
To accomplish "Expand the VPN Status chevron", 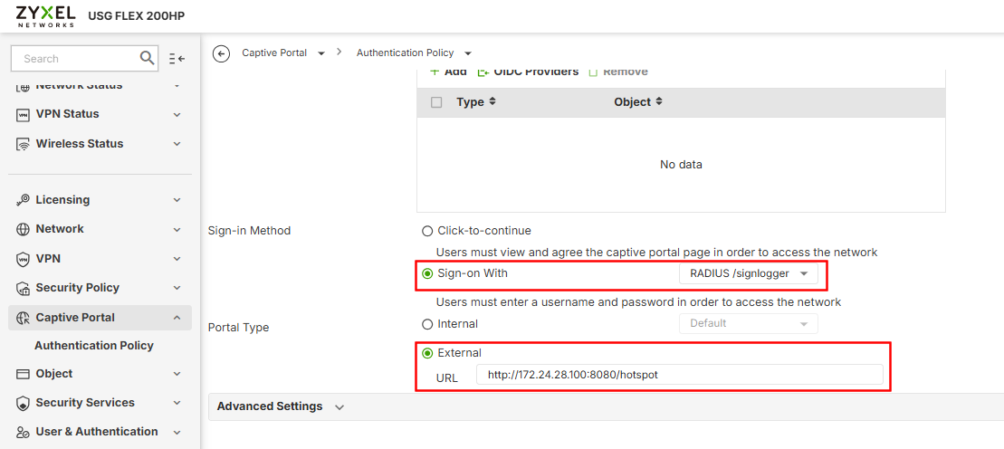I will coord(177,115).
